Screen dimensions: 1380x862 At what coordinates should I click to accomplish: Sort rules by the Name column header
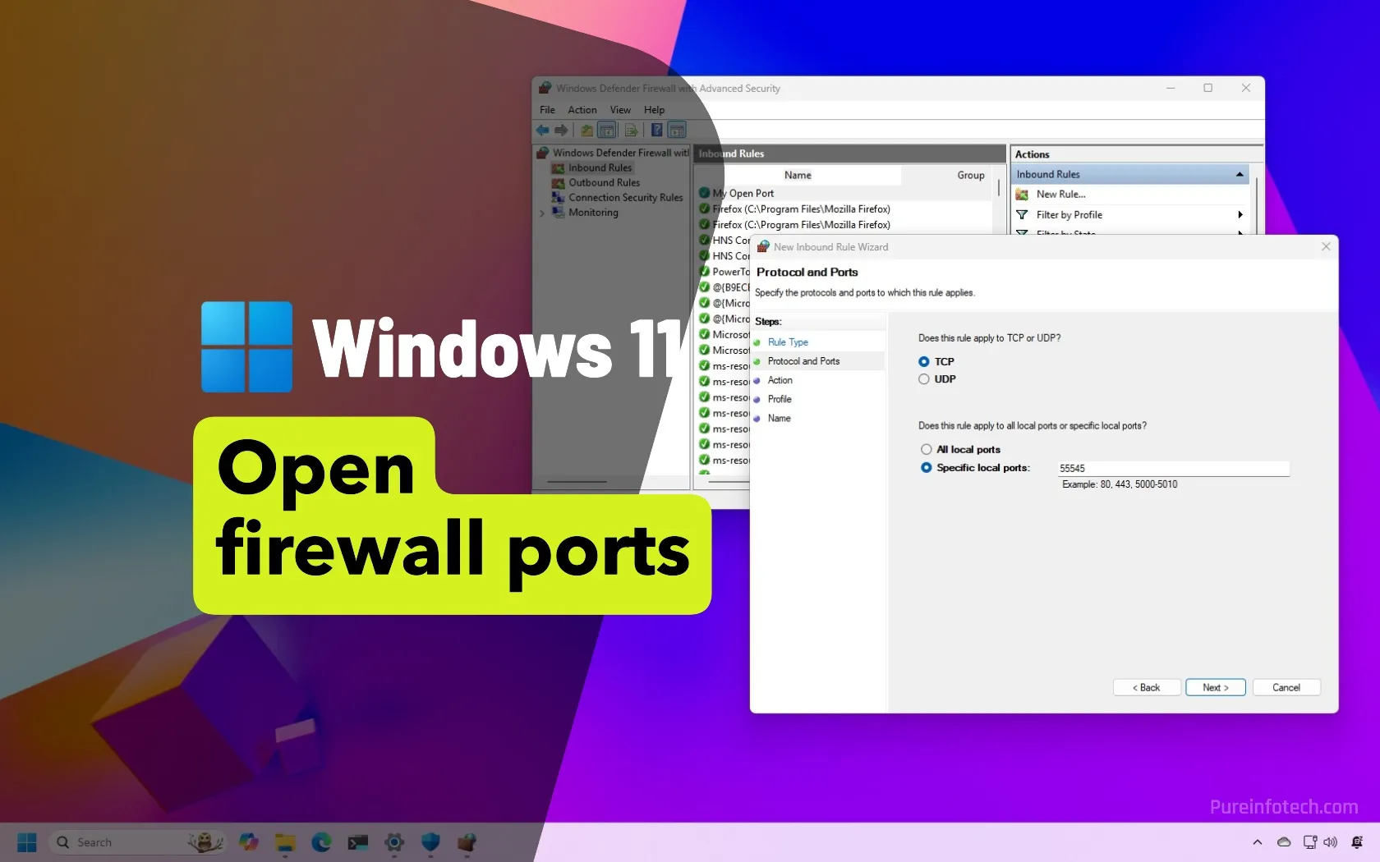point(798,175)
